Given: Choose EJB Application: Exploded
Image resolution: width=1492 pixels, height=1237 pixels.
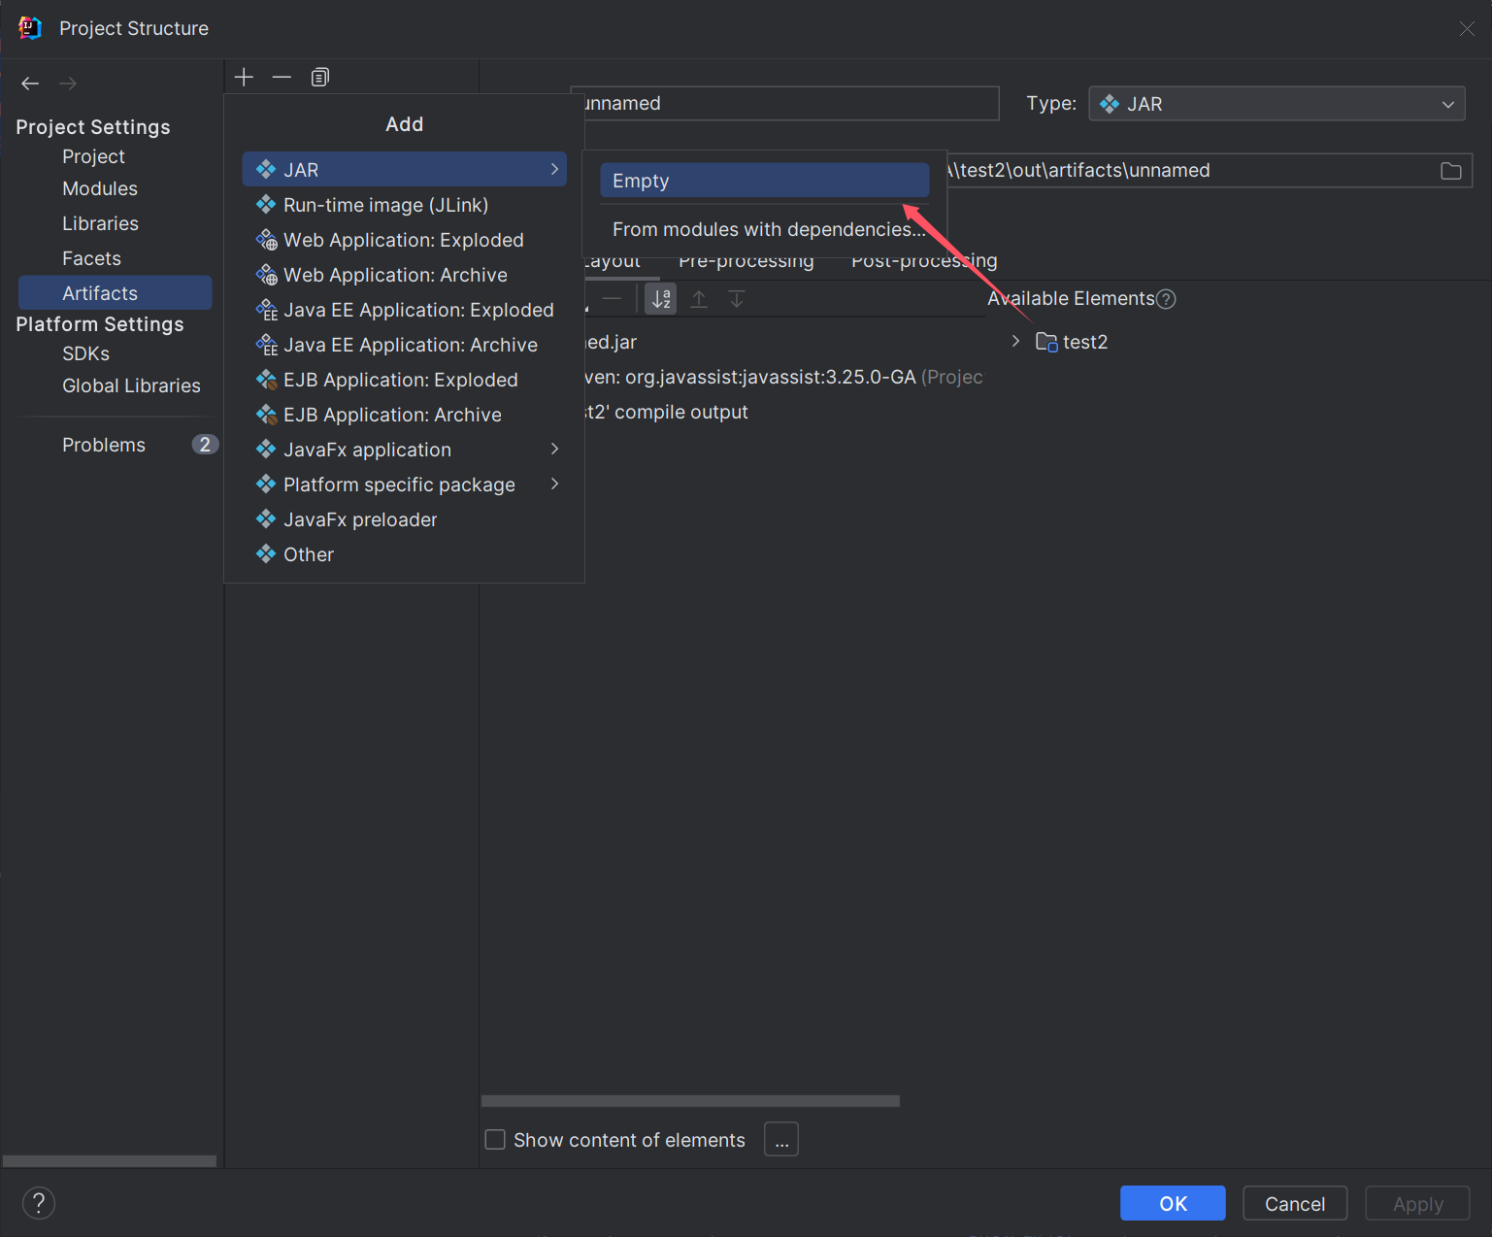Looking at the screenshot, I should click(x=404, y=380).
